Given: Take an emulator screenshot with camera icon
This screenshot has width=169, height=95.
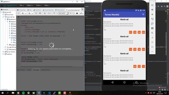Looking at the screenshot, I should coord(152,28).
